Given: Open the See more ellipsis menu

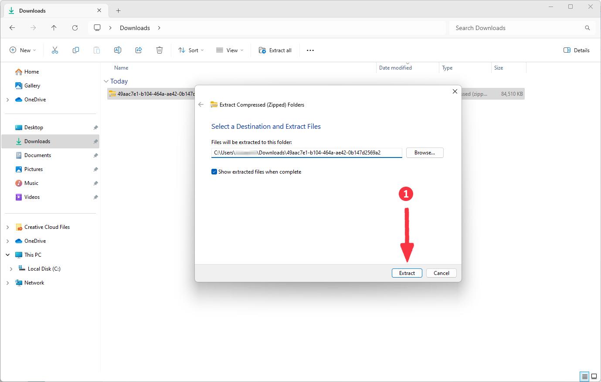Looking at the screenshot, I should tap(310, 50).
